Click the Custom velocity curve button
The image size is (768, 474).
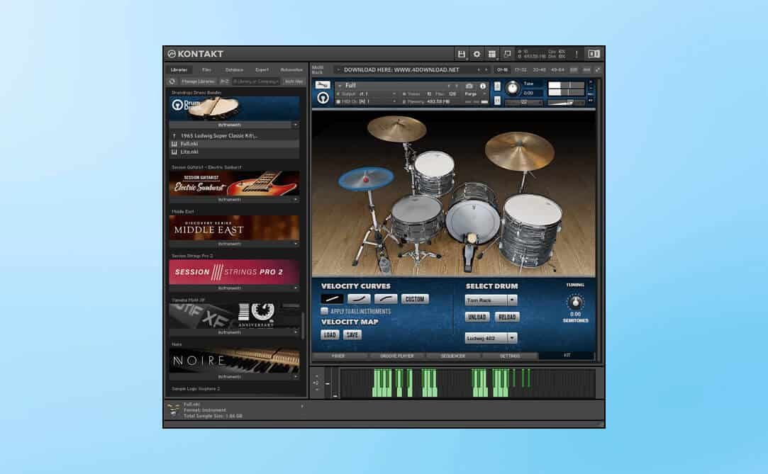point(415,299)
